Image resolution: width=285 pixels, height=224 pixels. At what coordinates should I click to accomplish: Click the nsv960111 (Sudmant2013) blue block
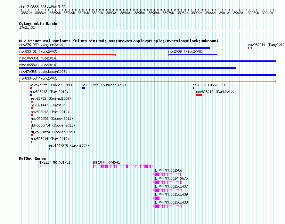(x=84, y=88)
